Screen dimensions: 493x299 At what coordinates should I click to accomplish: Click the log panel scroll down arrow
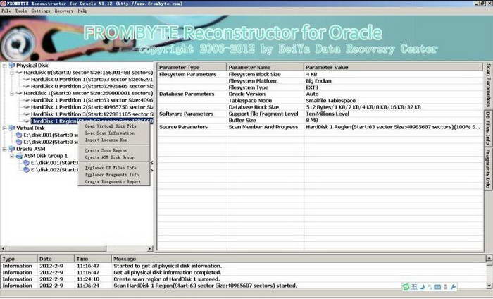click(489, 286)
